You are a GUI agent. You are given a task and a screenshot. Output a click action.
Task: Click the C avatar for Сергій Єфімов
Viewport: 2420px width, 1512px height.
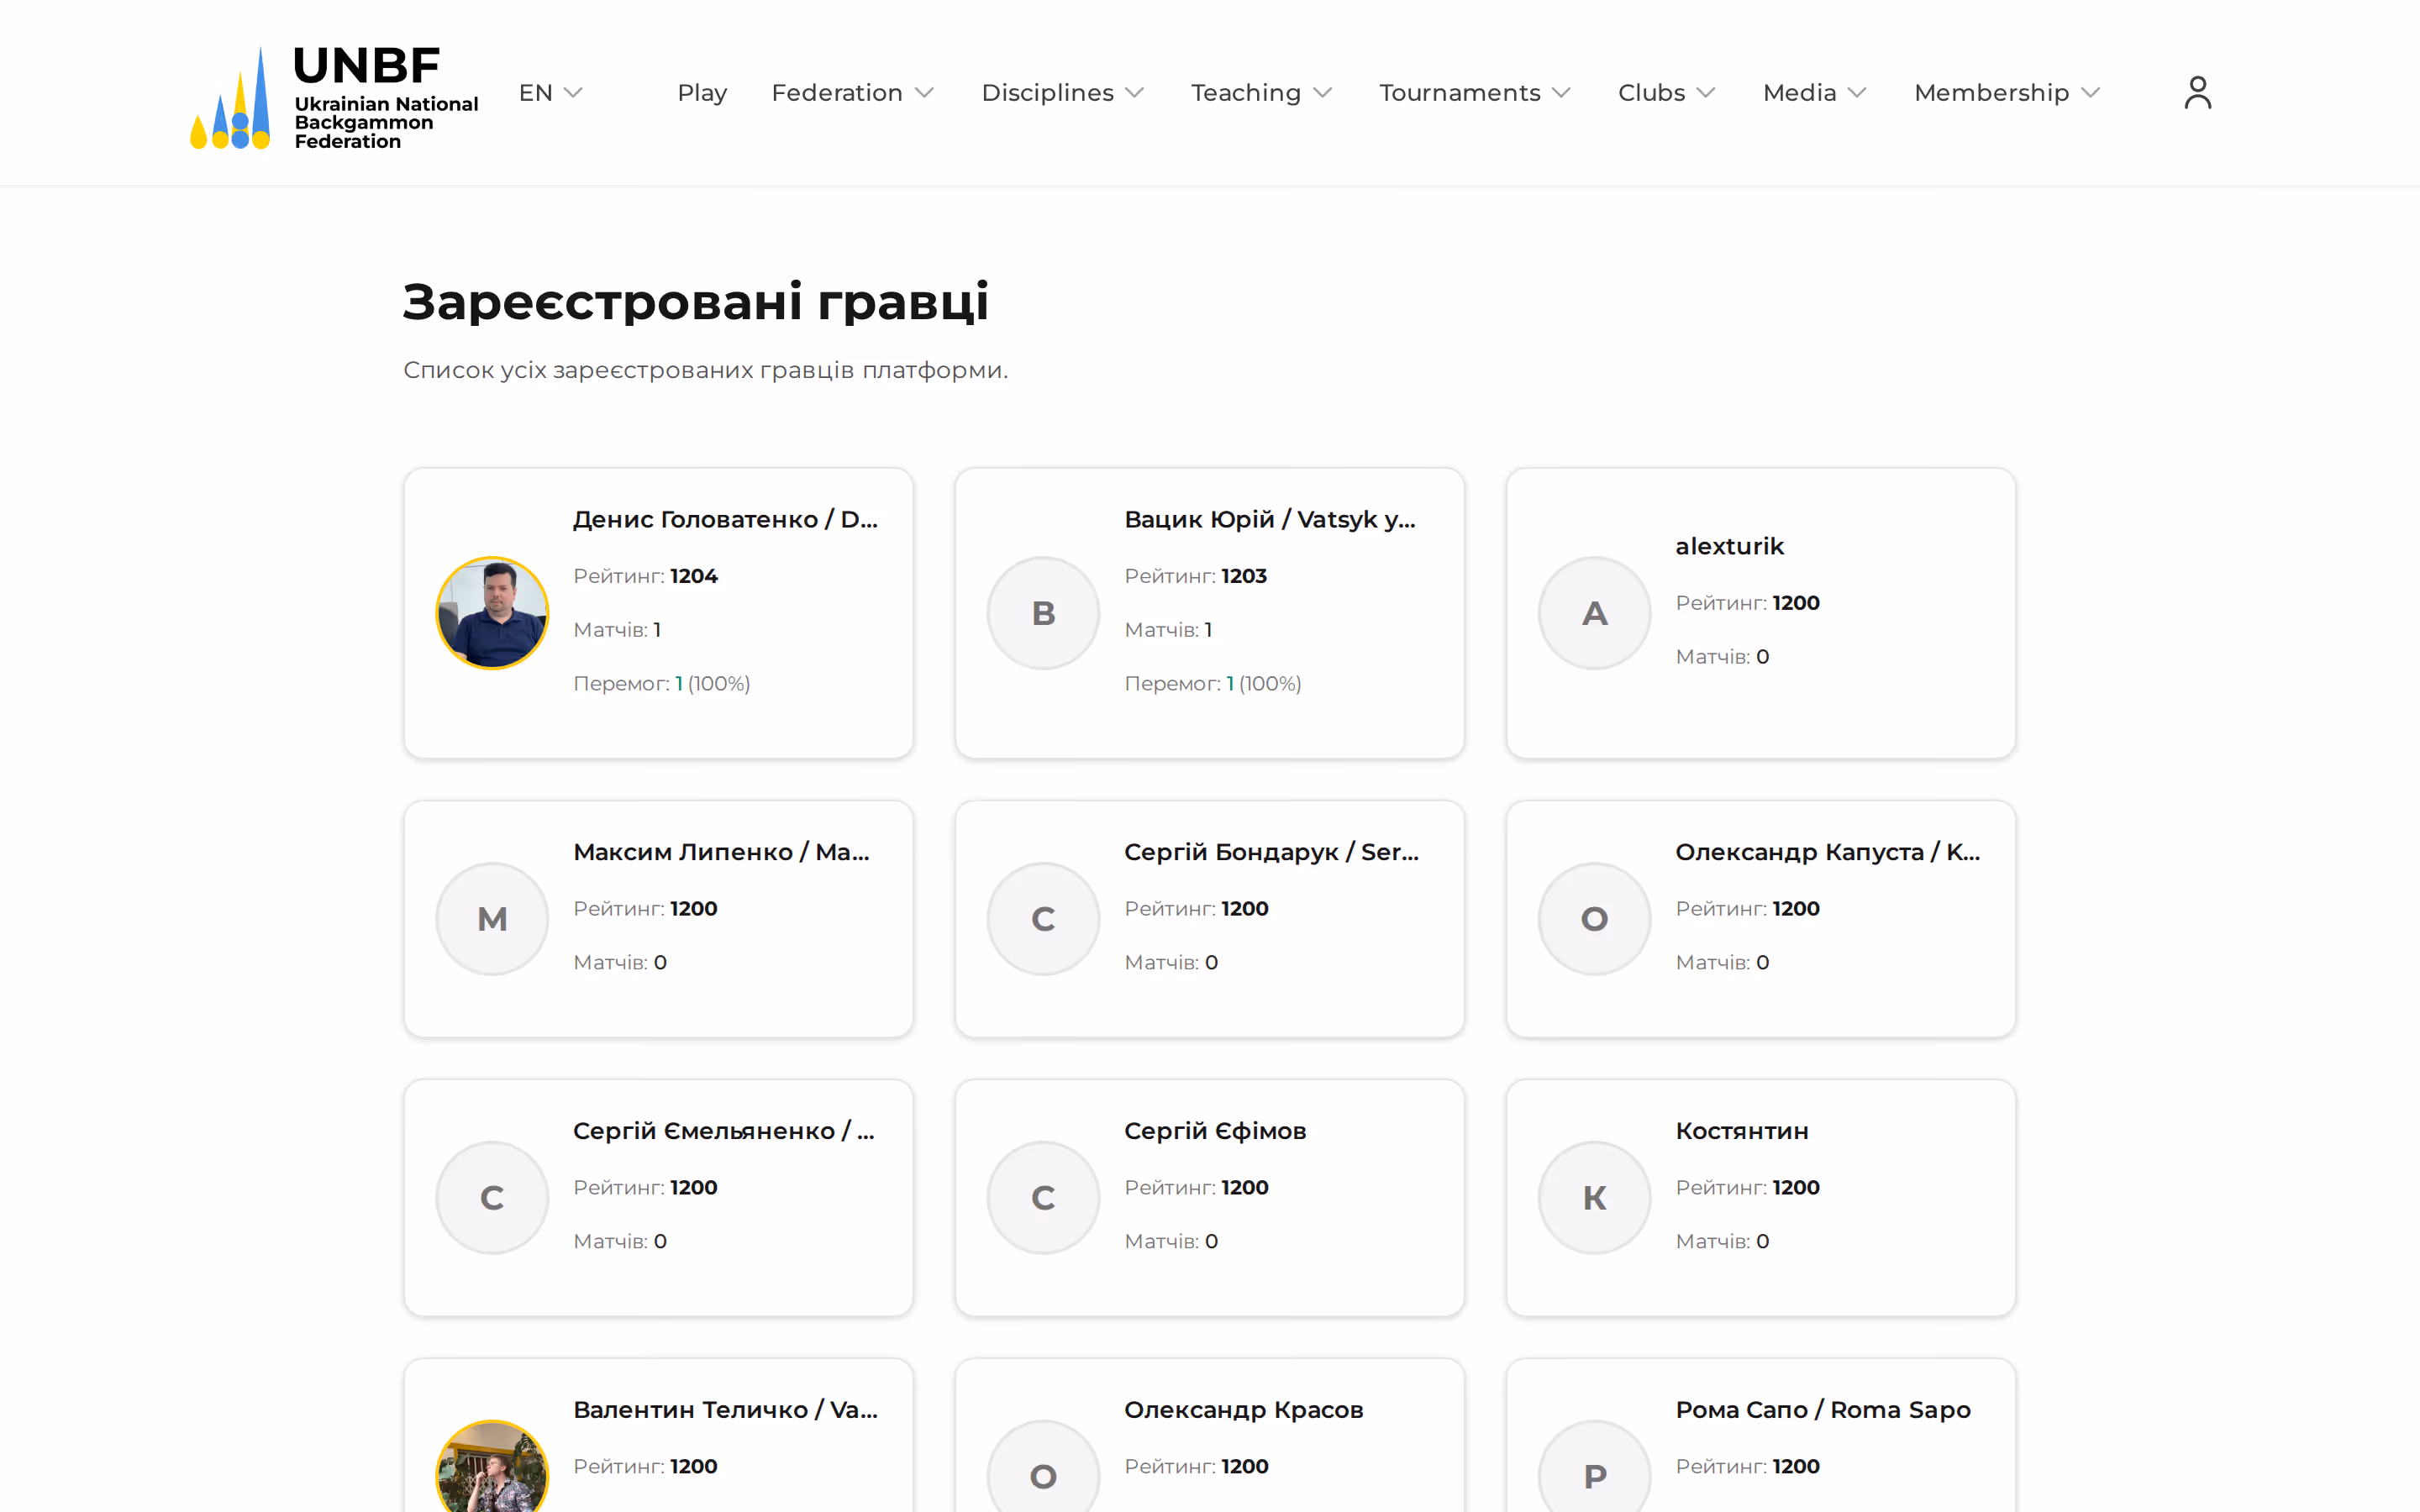coord(1043,1197)
